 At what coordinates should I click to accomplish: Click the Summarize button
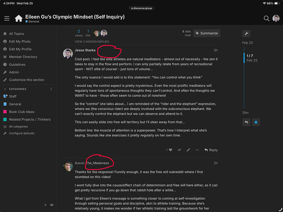pyautogui.click(x=207, y=33)
